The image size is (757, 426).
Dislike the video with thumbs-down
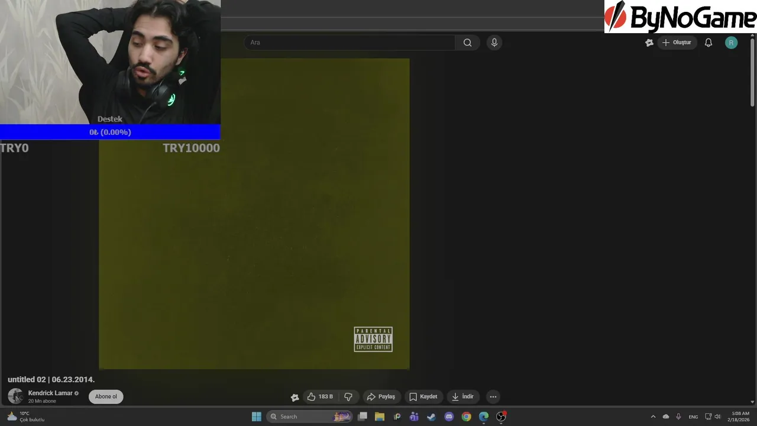coord(348,396)
